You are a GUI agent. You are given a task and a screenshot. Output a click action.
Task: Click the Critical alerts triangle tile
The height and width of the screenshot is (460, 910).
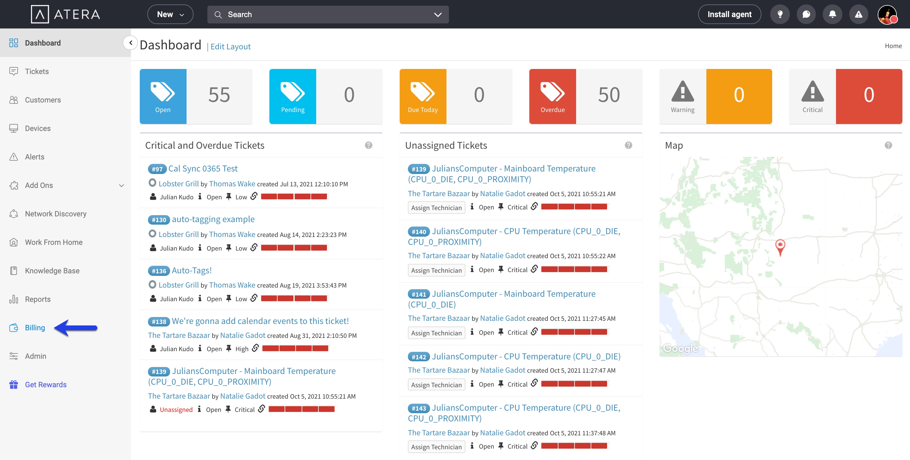pos(813,96)
